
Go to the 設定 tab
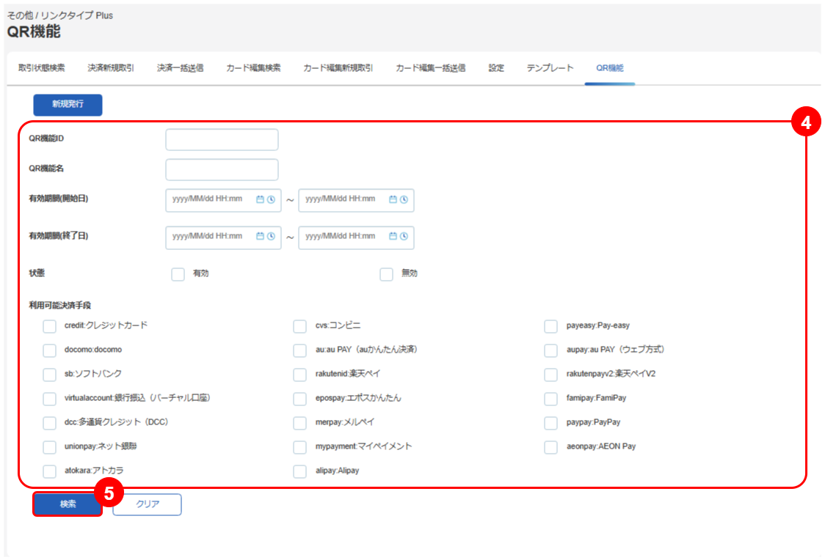click(x=496, y=68)
